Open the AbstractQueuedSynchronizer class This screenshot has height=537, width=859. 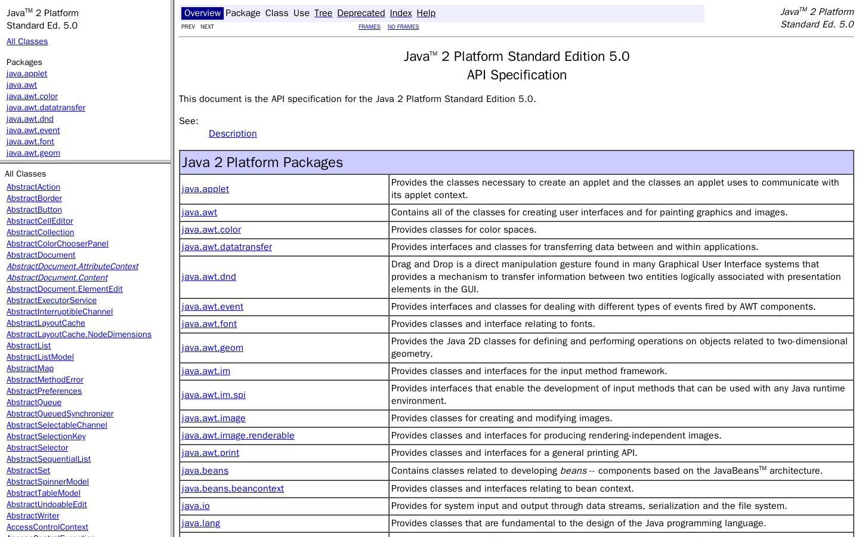pos(60,413)
